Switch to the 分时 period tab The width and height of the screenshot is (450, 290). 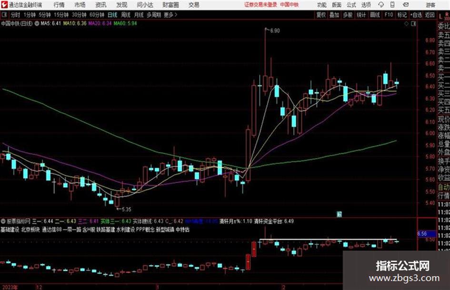[16, 15]
